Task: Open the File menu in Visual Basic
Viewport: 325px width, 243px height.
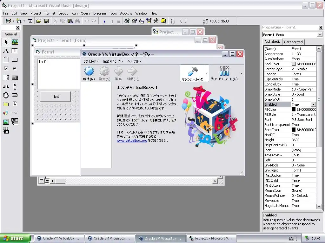Action: [6, 13]
